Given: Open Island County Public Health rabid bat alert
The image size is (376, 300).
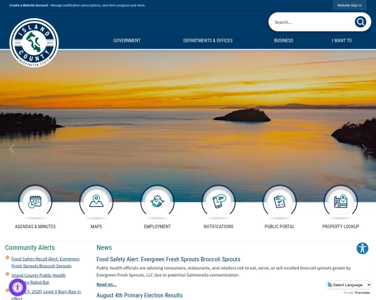Looking at the screenshot, I should point(39,279).
